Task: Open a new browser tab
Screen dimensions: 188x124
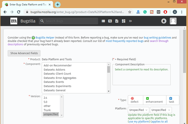Action: pyautogui.click(x=58, y=4)
